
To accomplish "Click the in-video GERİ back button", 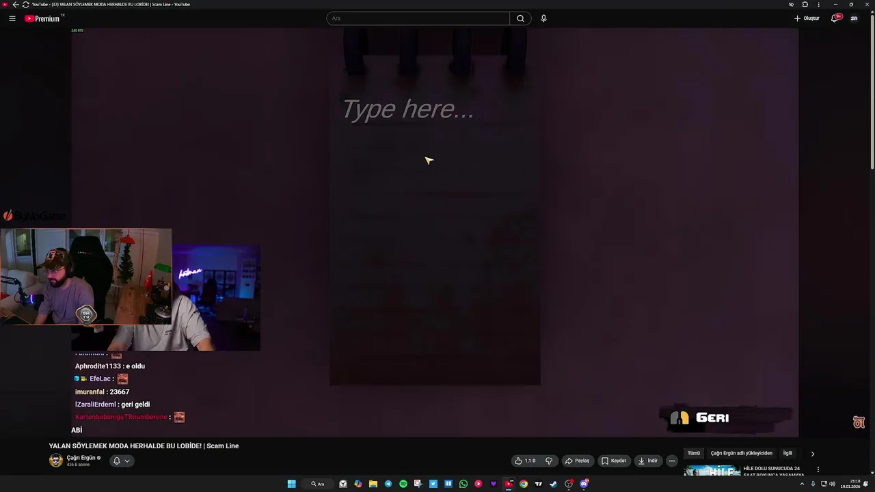I will click(699, 418).
